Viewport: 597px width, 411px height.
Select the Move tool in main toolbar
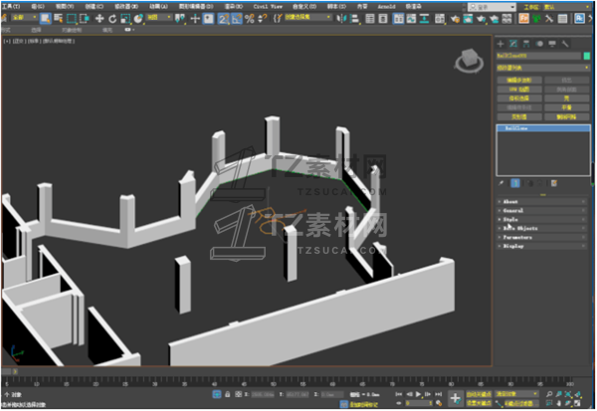(99, 18)
